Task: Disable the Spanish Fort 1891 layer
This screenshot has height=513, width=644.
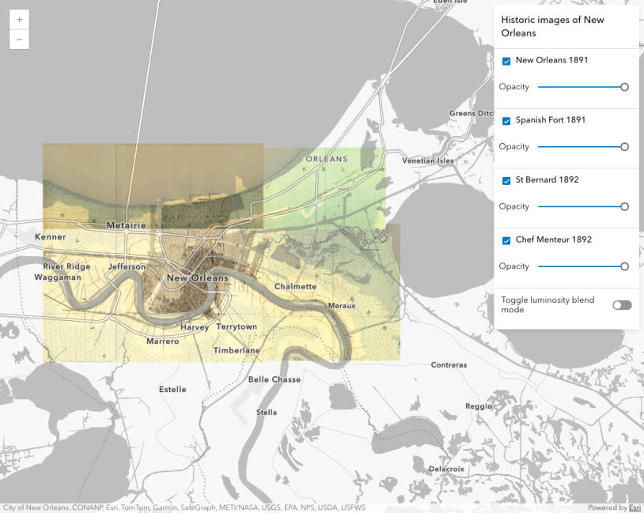Action: click(506, 120)
